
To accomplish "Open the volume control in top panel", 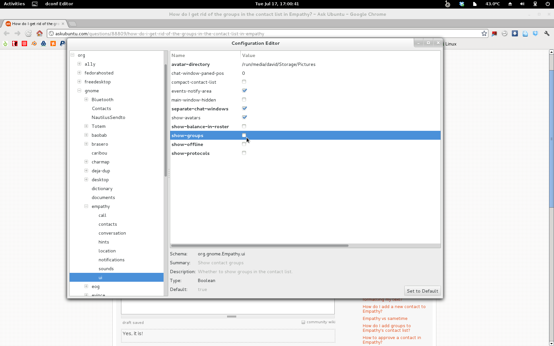I will tap(522, 4).
